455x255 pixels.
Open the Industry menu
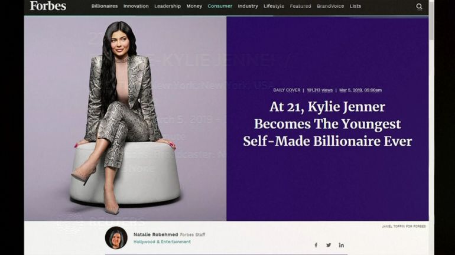tap(248, 6)
